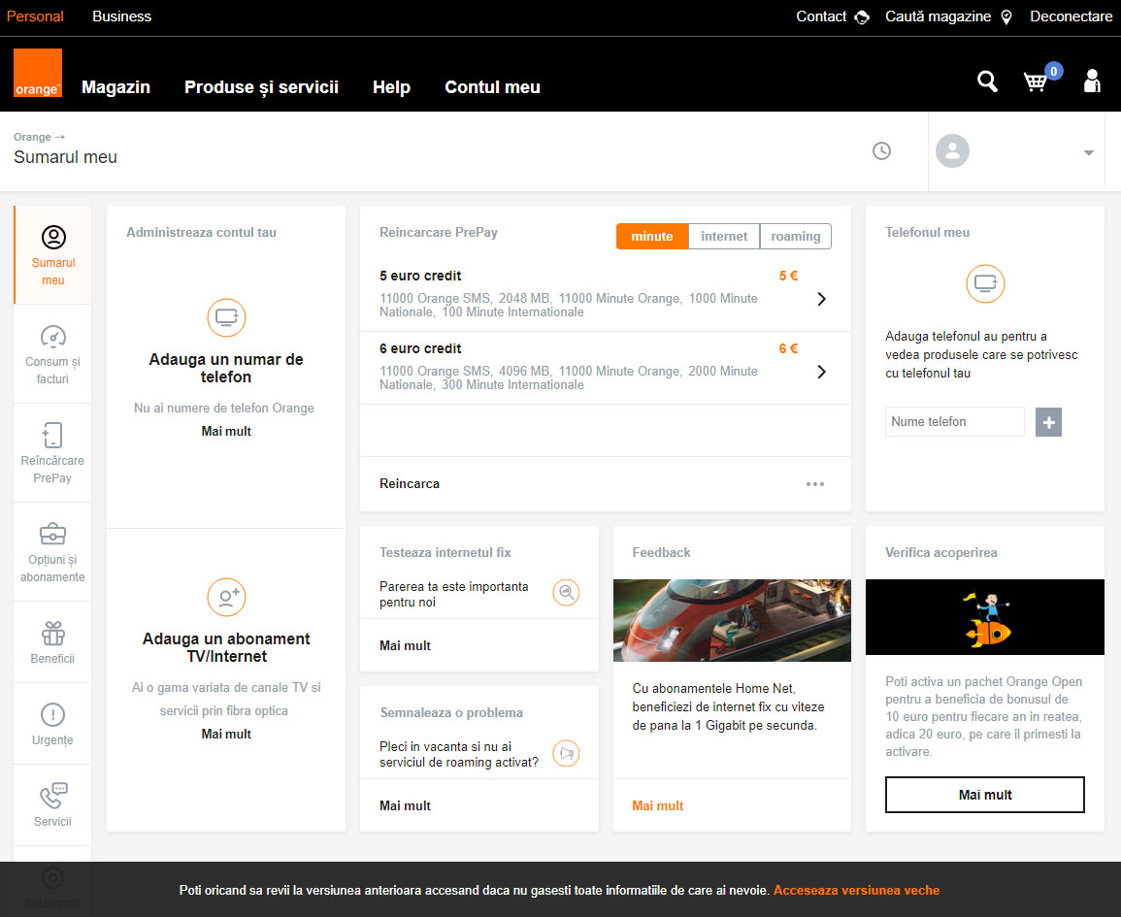Click the 6 euro credit title

click(x=420, y=348)
